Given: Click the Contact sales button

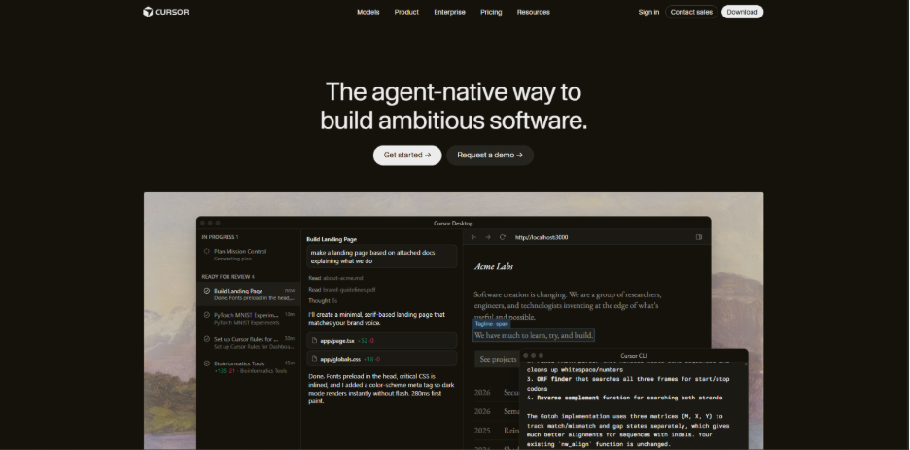Looking at the screenshot, I should pos(691,12).
